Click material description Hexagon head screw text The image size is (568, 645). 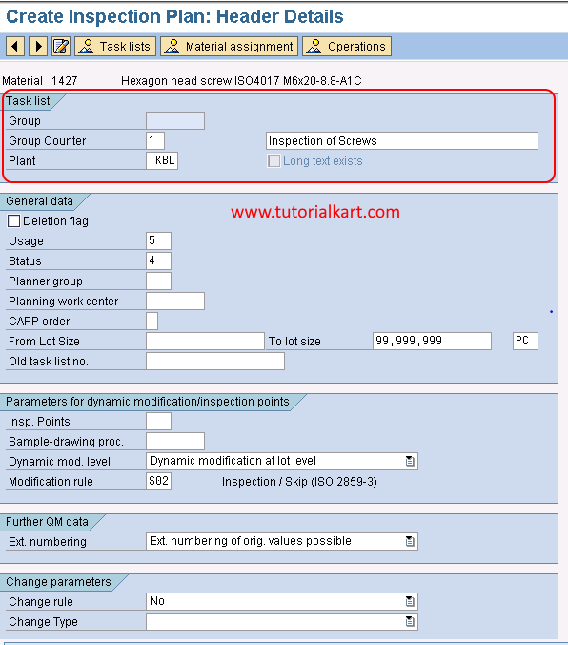pyautogui.click(x=241, y=80)
